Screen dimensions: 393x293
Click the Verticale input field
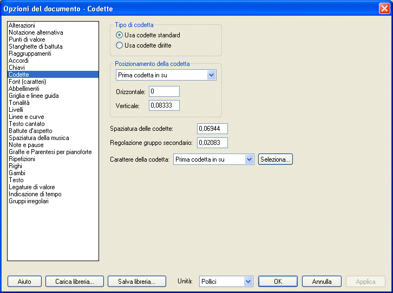(x=164, y=105)
